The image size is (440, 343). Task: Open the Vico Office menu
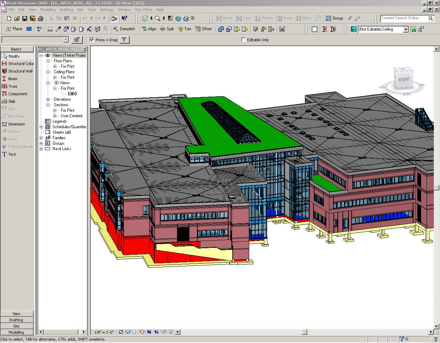143,10
